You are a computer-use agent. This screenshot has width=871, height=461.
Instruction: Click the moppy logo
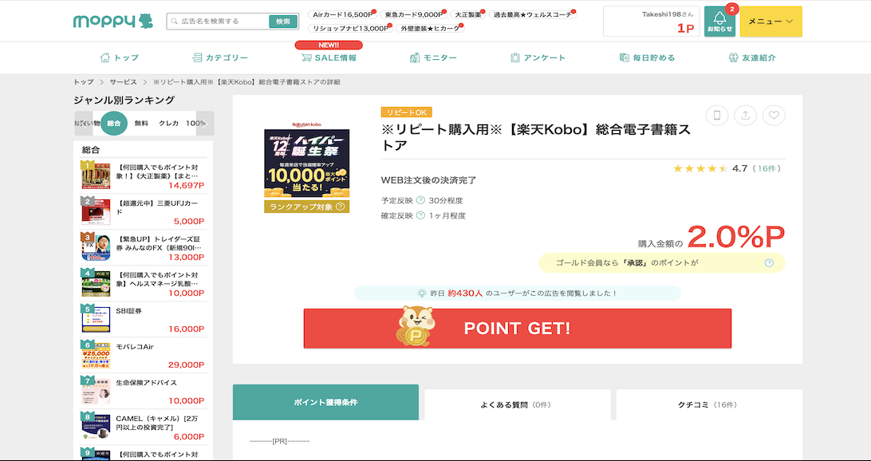coord(112,22)
